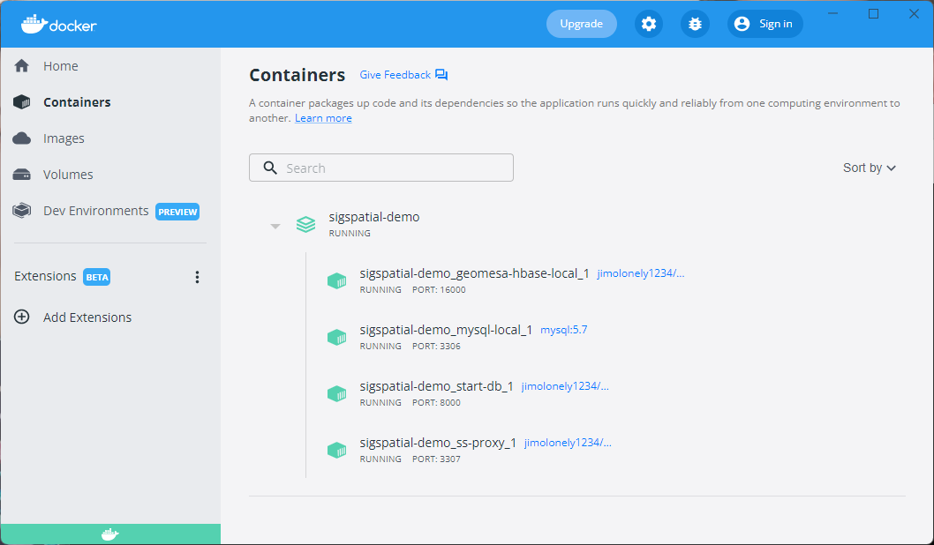The width and height of the screenshot is (934, 545).
Task: Click PORT: 3306 text
Action: coord(436,347)
